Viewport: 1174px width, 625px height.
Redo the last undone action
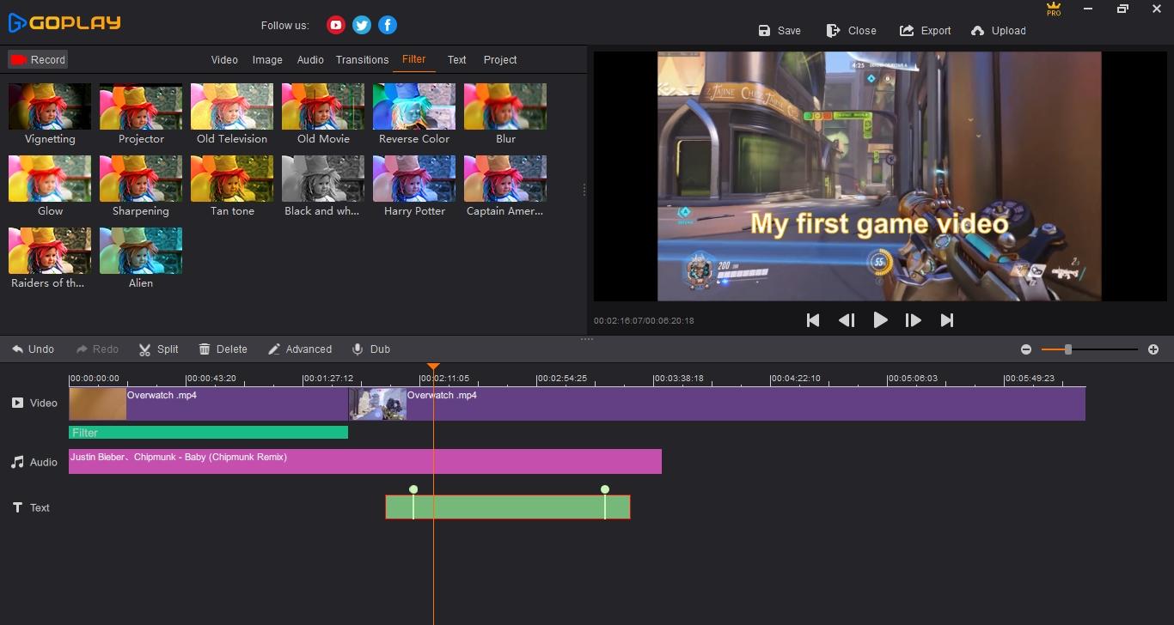[97, 349]
